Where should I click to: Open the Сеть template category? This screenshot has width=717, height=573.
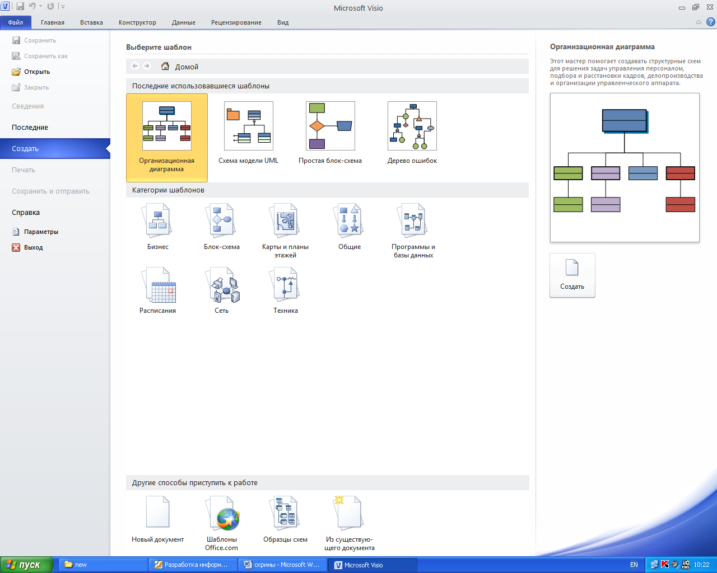point(222,290)
